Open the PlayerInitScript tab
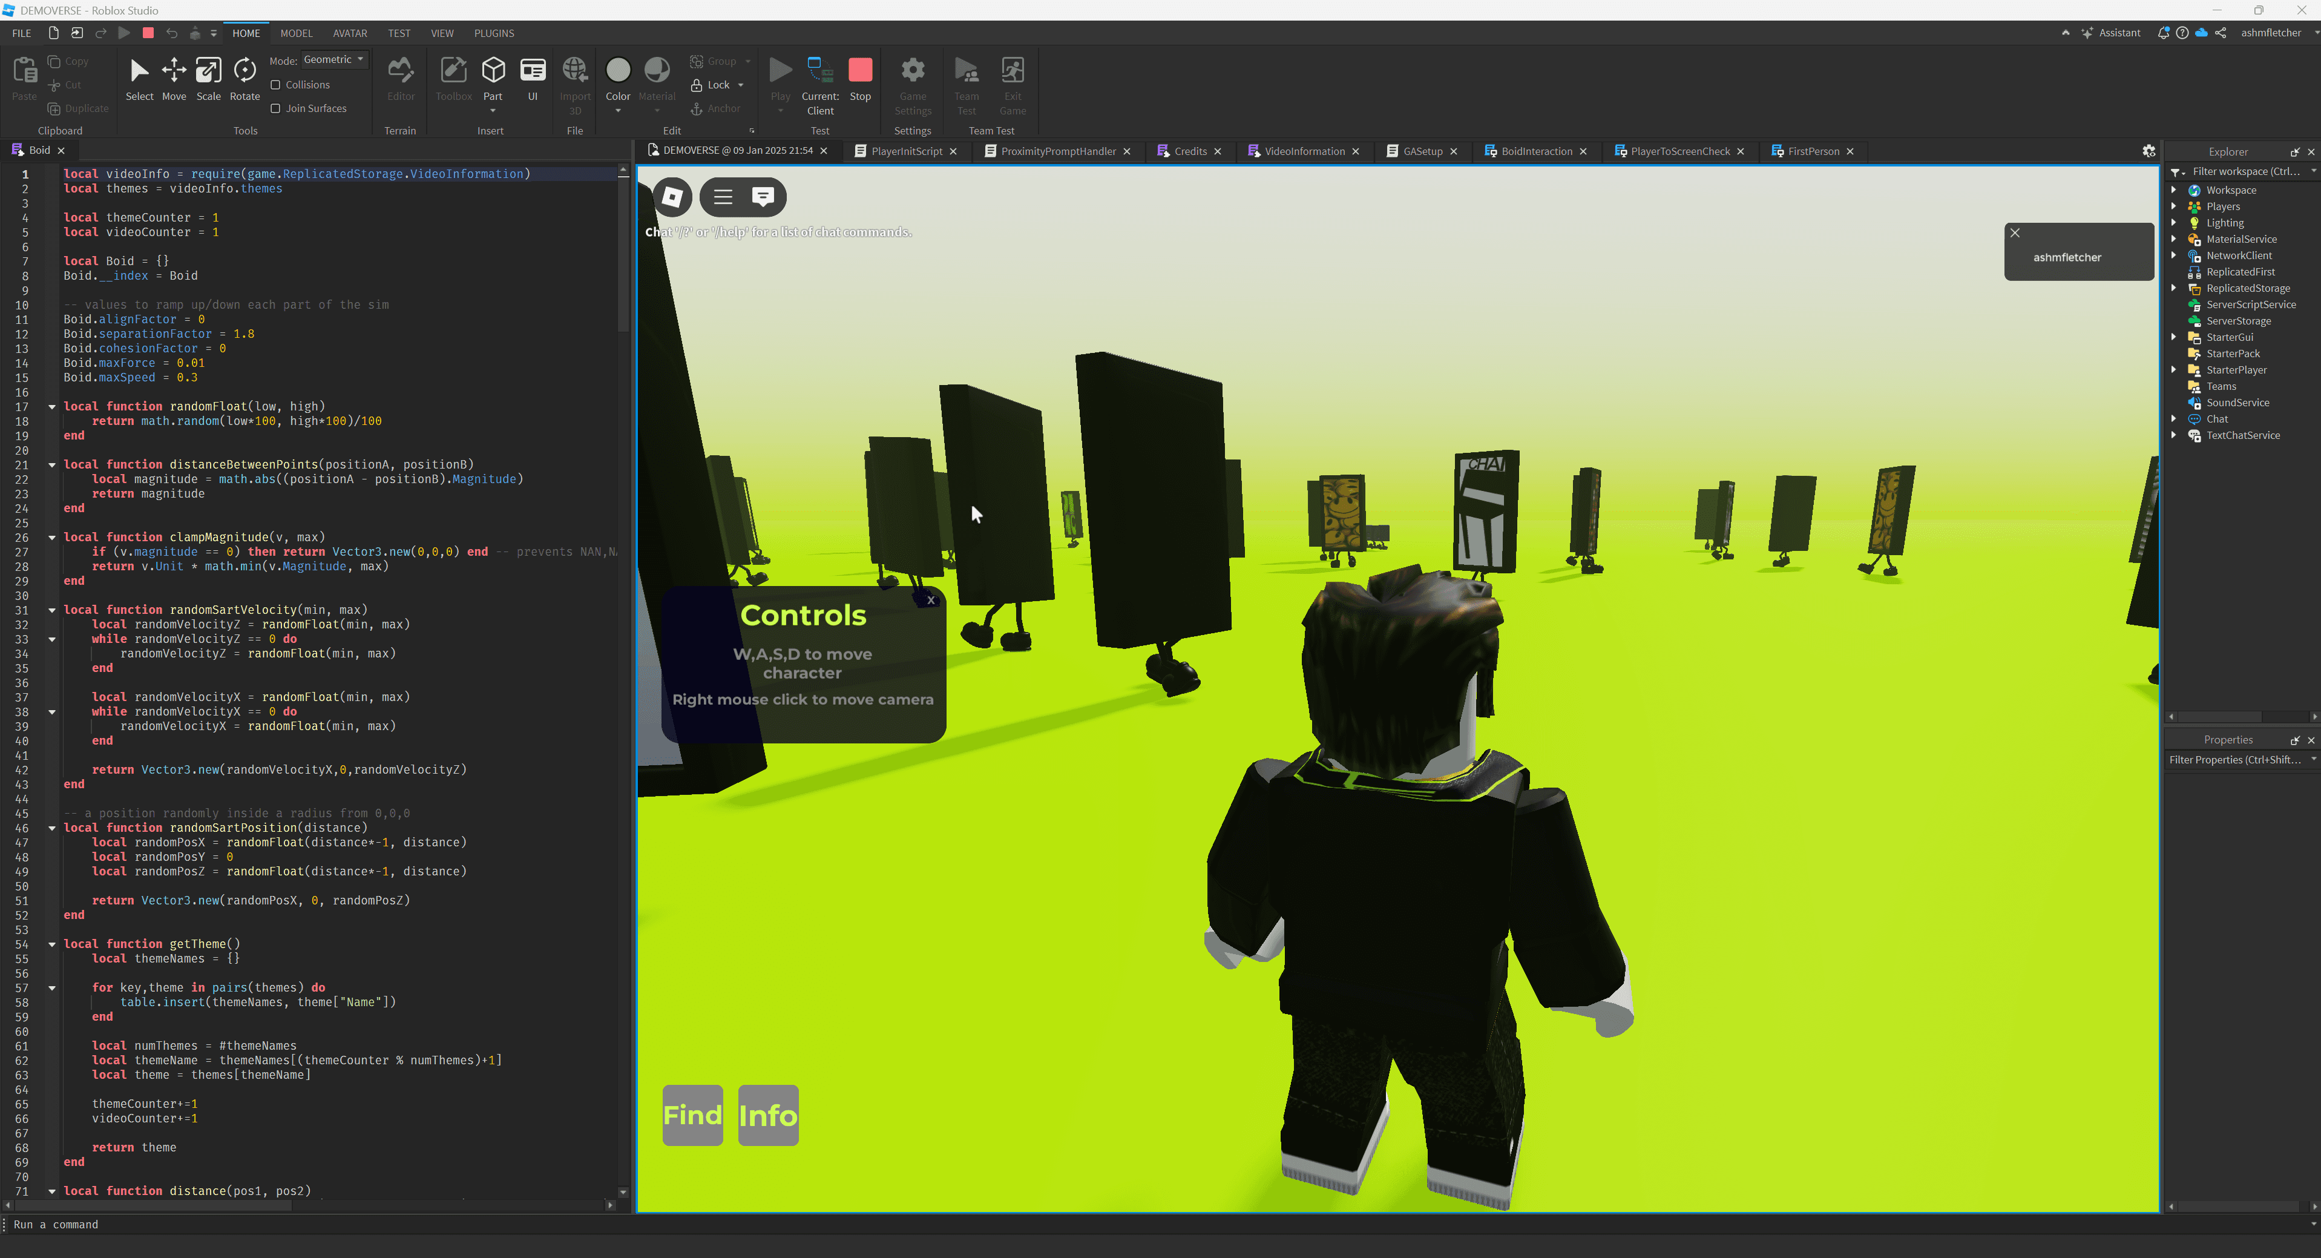 pos(905,151)
